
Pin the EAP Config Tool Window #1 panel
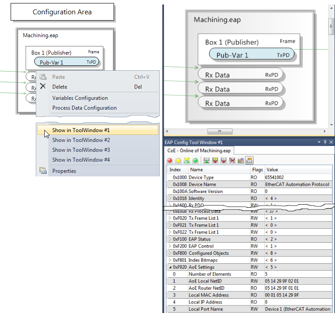click(x=325, y=142)
